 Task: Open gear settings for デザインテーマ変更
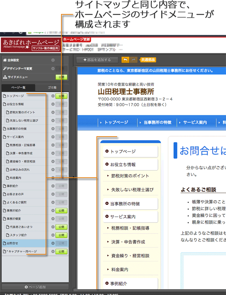coord(53,69)
